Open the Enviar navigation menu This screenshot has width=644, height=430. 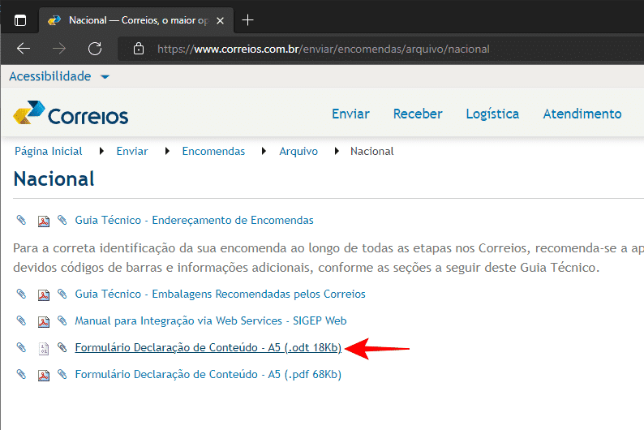350,114
